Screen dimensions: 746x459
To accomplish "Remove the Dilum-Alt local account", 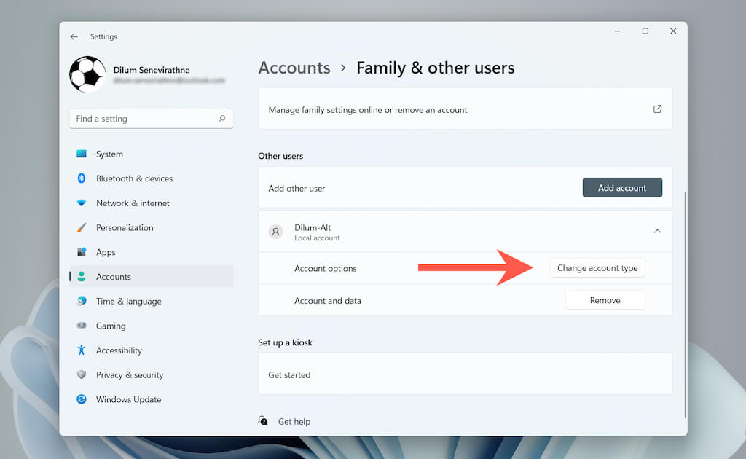I will [x=605, y=300].
